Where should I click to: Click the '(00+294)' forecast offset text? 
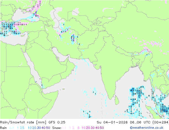click(161, 122)
